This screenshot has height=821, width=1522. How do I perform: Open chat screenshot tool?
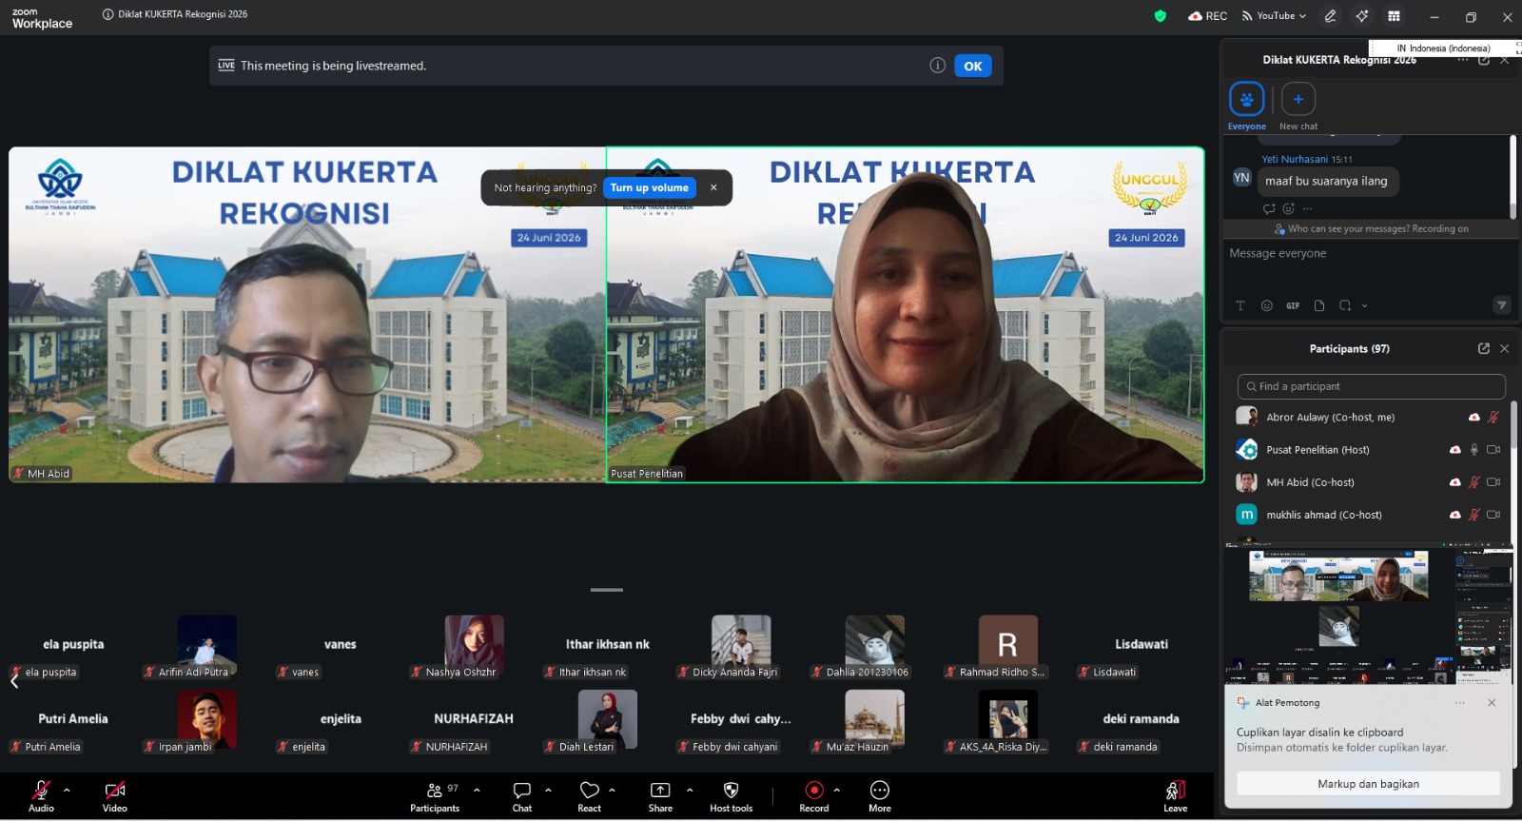click(1345, 305)
